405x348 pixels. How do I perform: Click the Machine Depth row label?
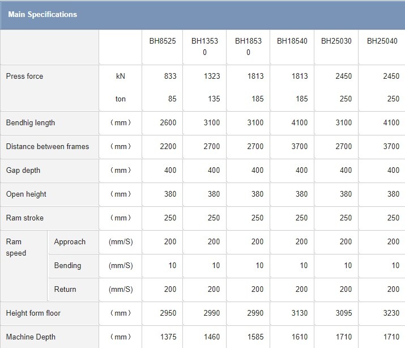click(31, 337)
